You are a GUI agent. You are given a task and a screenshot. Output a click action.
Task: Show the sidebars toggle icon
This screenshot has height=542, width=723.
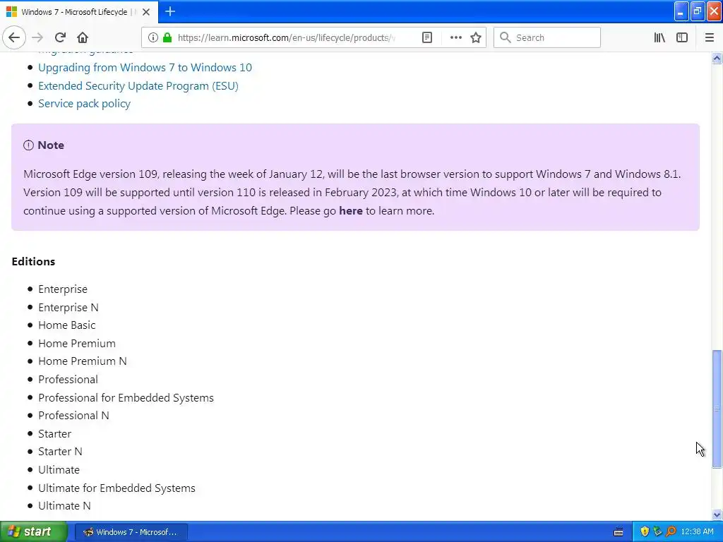[682, 38]
